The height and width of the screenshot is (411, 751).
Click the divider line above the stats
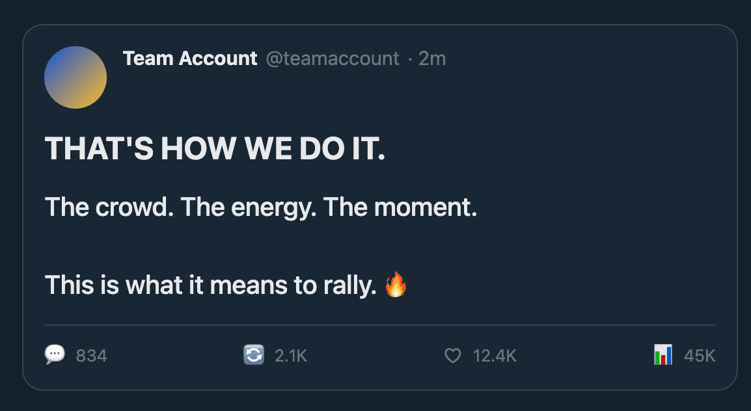click(380, 324)
